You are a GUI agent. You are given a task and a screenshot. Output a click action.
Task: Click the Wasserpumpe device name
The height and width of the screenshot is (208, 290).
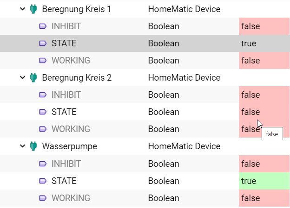[69, 146]
